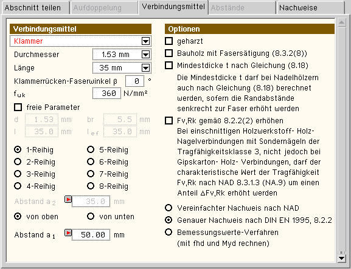Click the br 5.5 mm parameter field
351x269 pixels.
120,120
